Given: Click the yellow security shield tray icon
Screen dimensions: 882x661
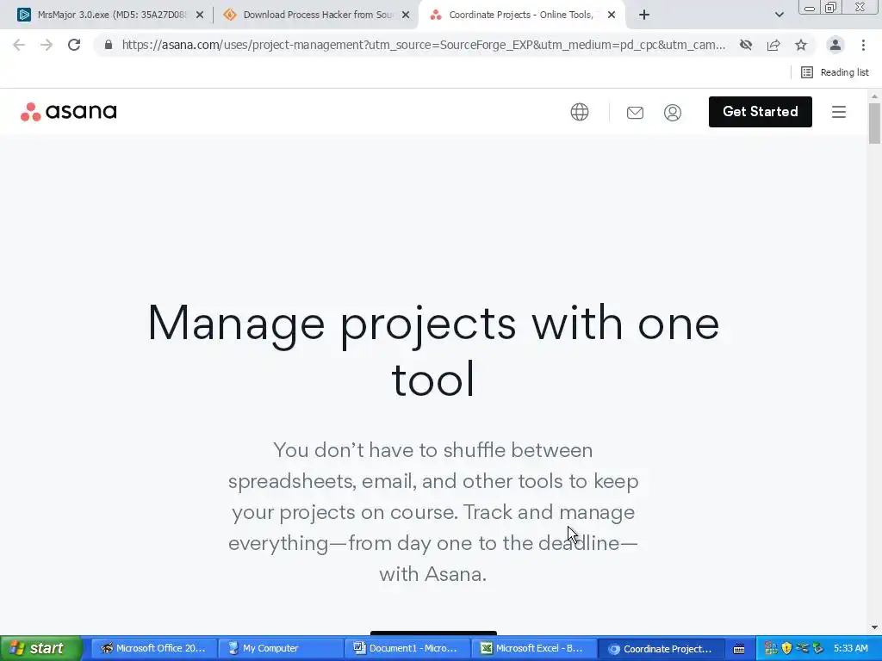Looking at the screenshot, I should point(786,649).
